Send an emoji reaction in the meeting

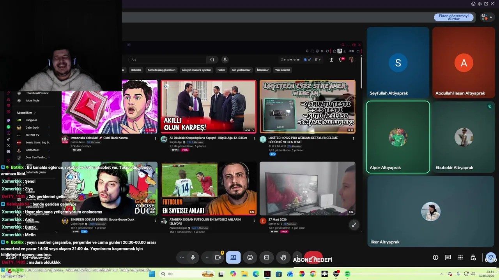250,257
